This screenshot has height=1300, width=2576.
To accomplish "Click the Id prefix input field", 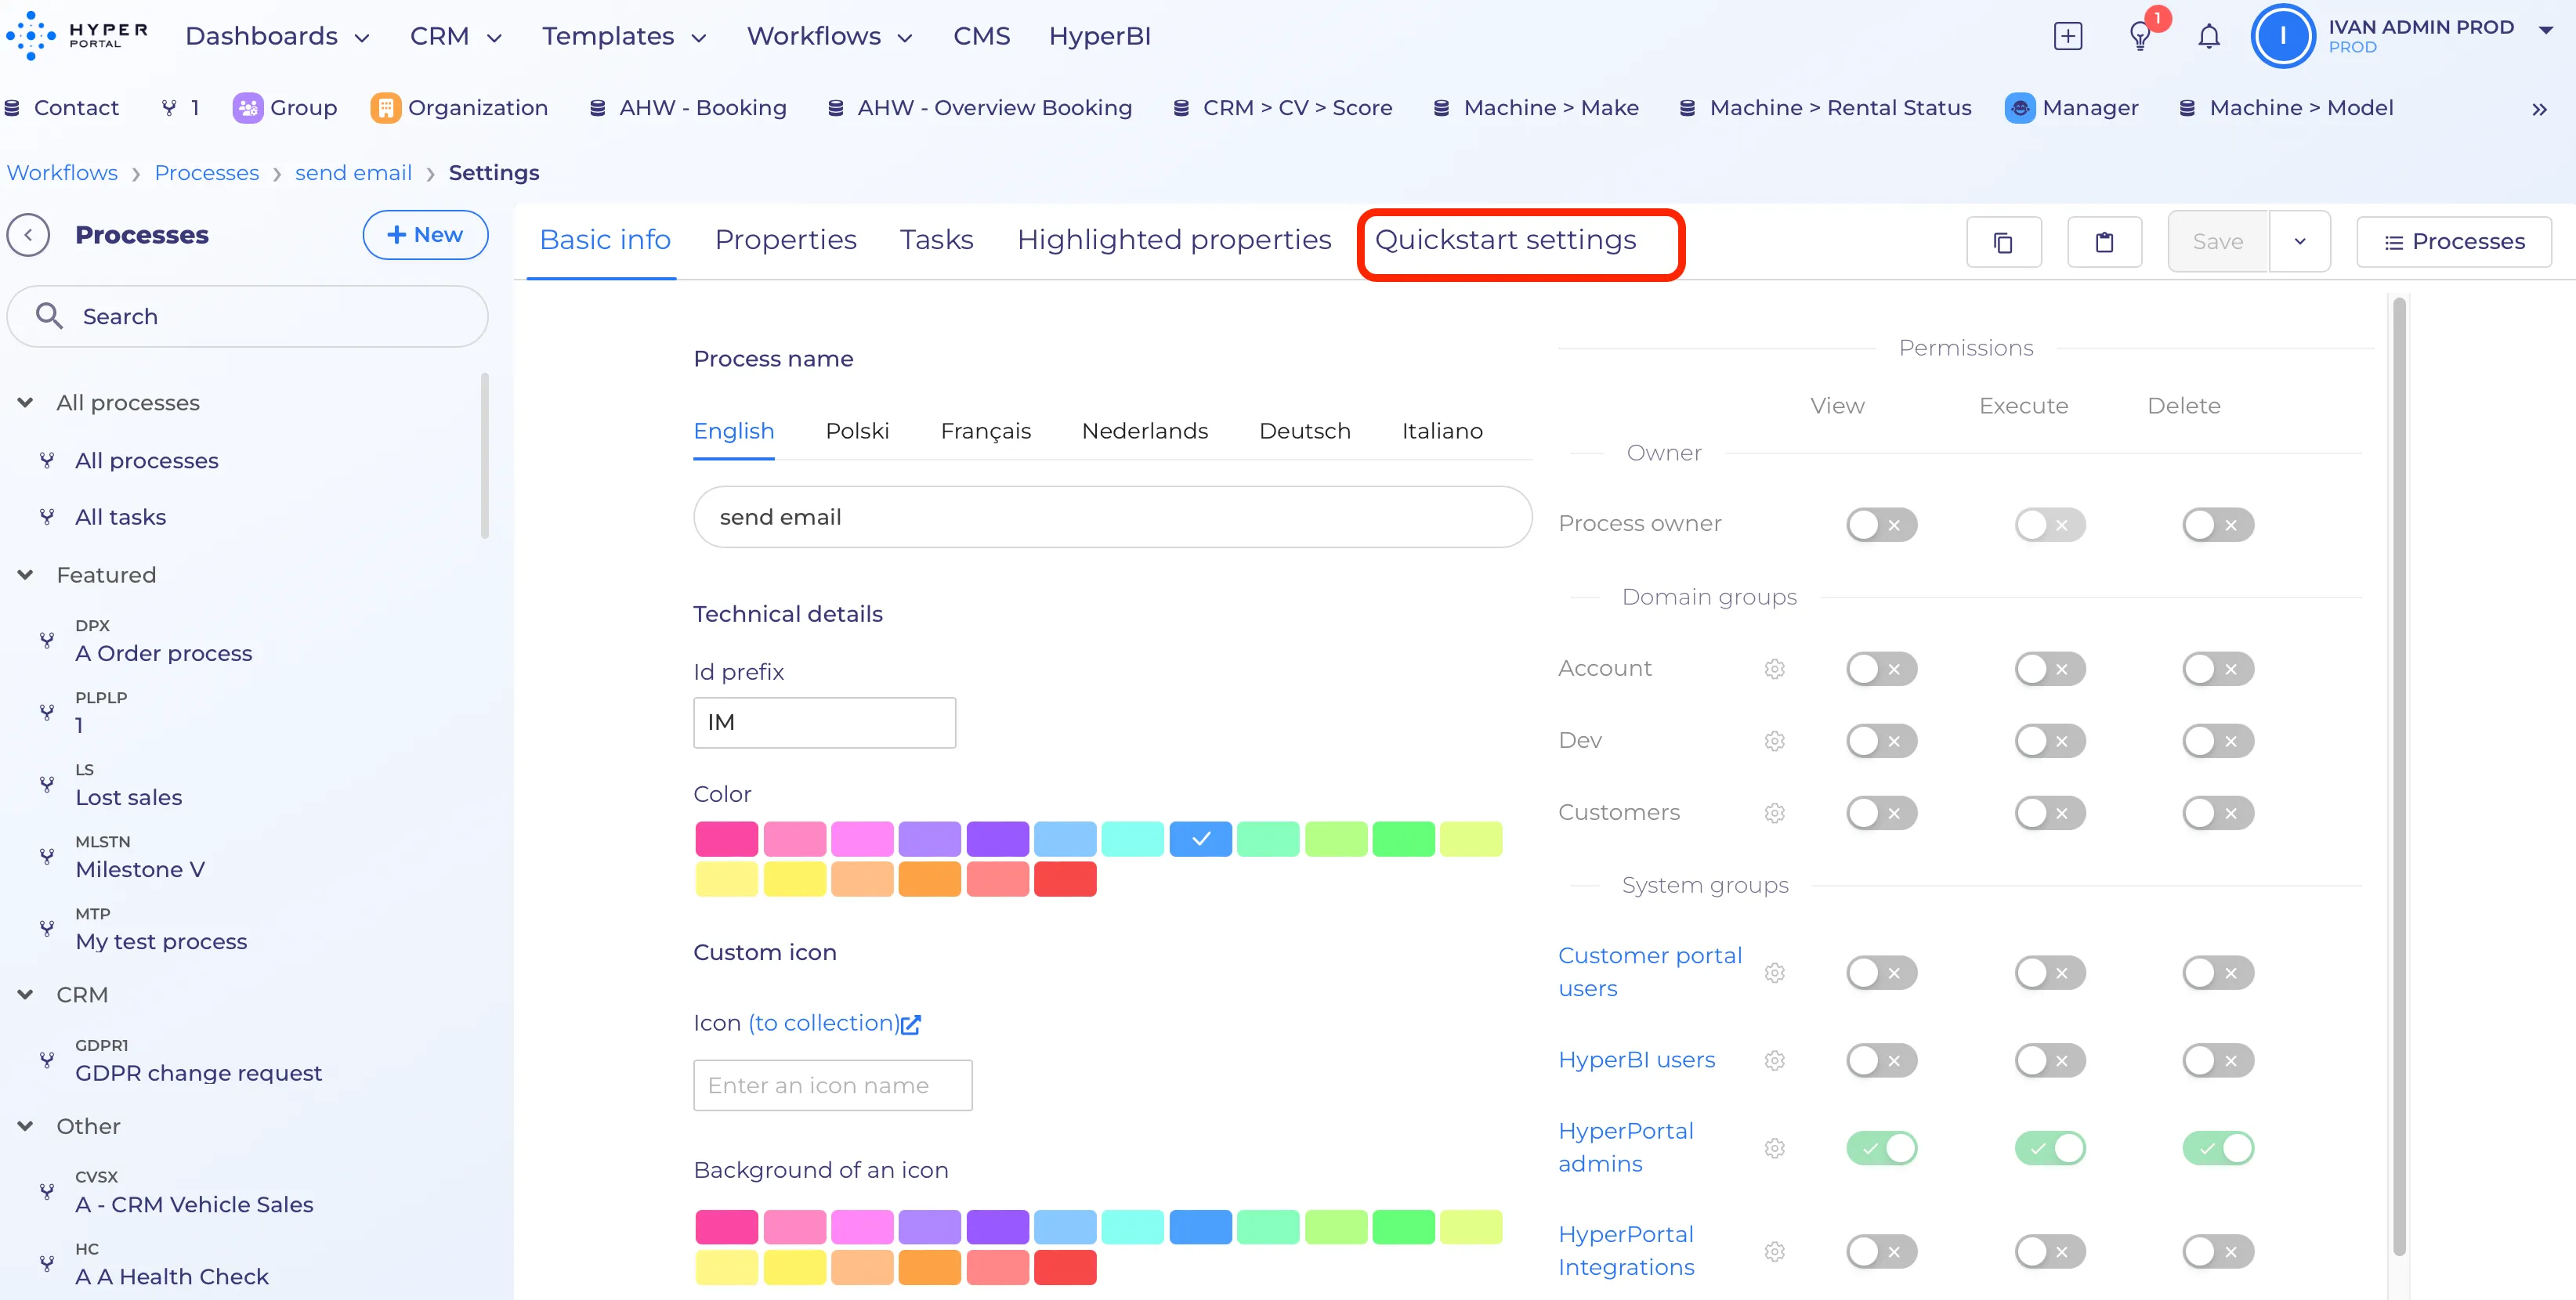I will click(x=824, y=723).
